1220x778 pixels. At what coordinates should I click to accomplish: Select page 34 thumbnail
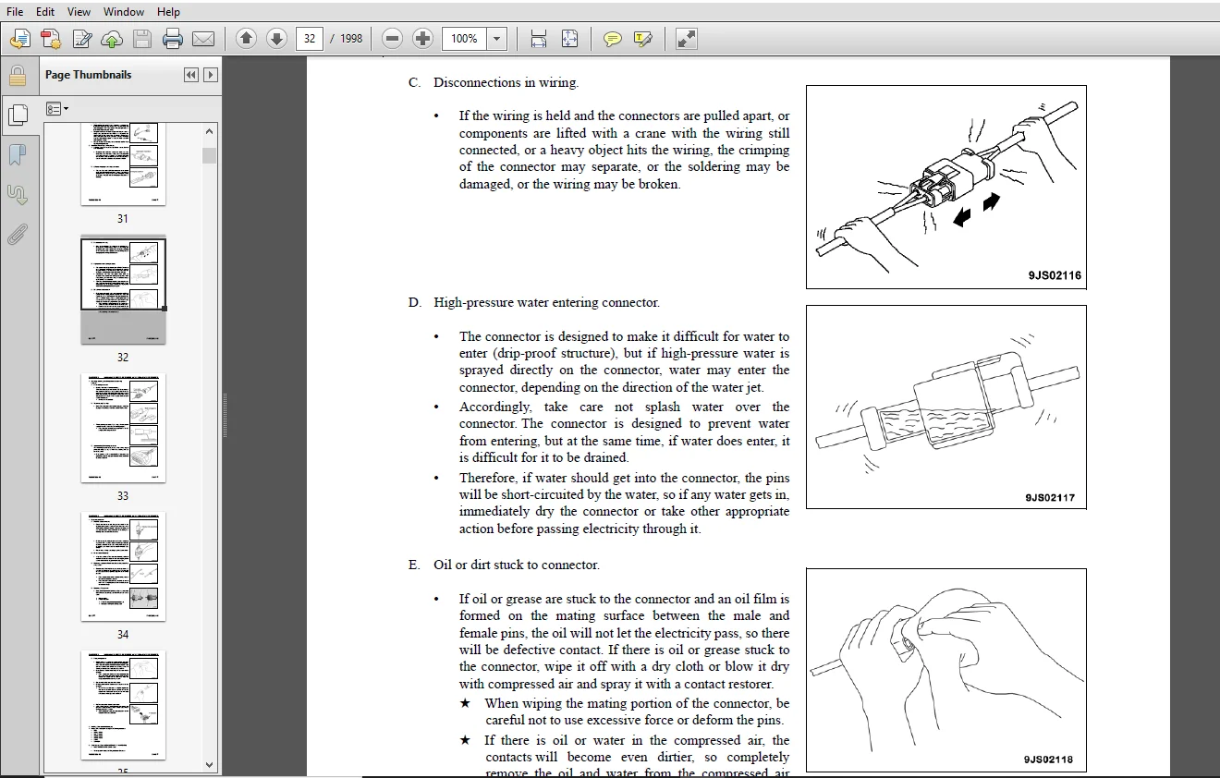[124, 566]
